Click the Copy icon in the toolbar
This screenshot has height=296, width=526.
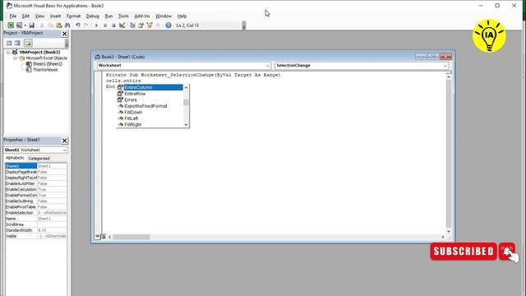pos(50,25)
